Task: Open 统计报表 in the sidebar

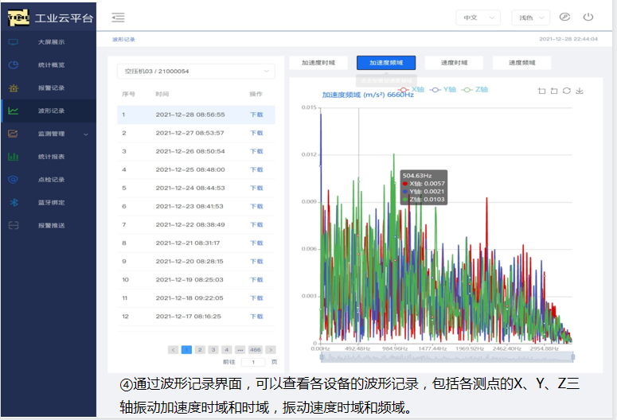Action: (x=51, y=157)
